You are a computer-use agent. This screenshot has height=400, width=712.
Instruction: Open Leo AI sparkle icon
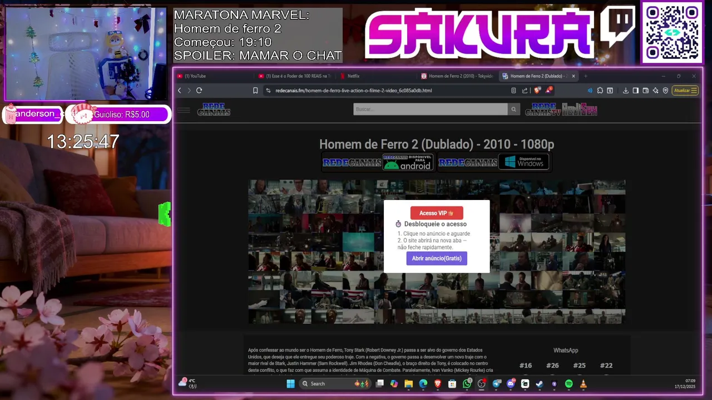[655, 91]
